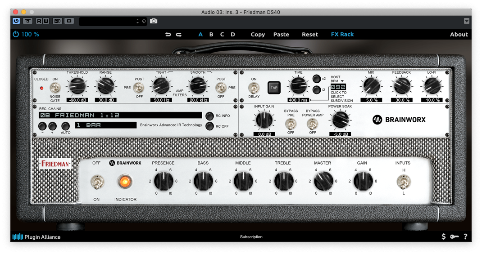Click the delay Mix knob

(371, 85)
